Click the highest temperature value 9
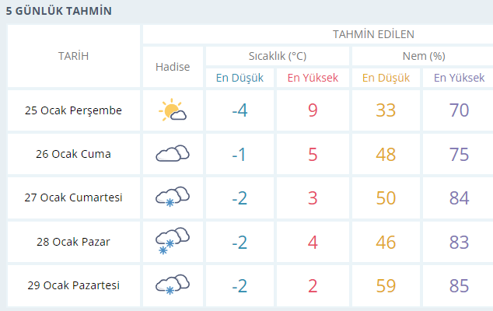This screenshot has height=311, width=493. point(313,110)
